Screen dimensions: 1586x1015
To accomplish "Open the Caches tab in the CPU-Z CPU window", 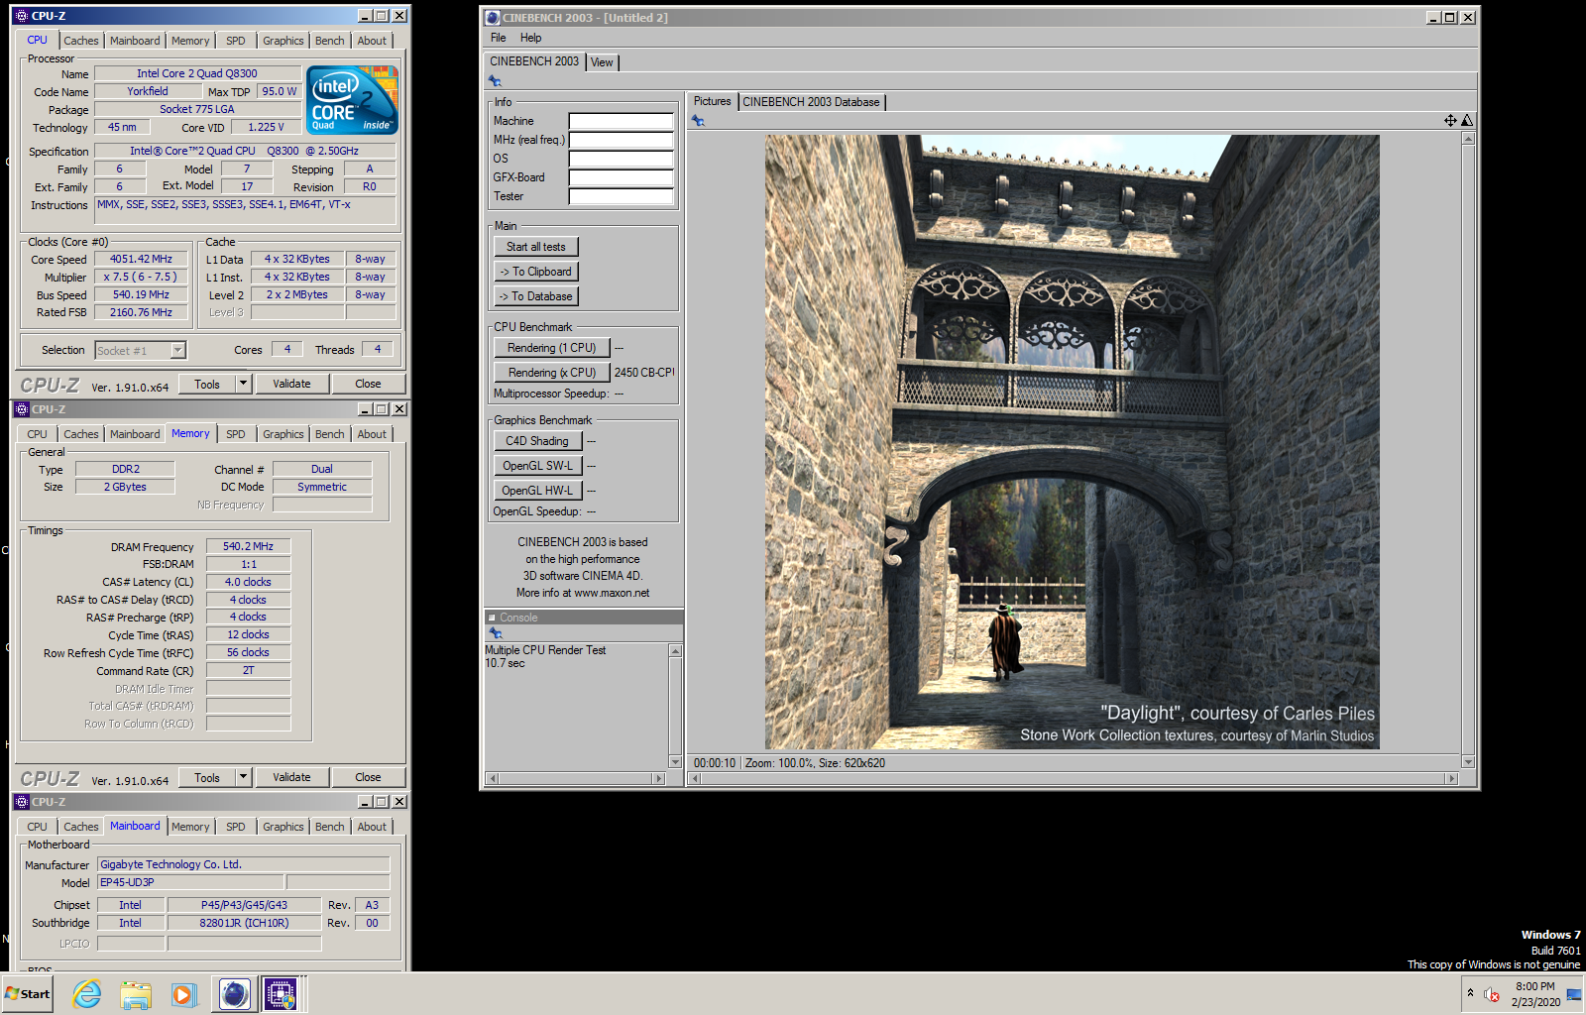I will point(81,41).
